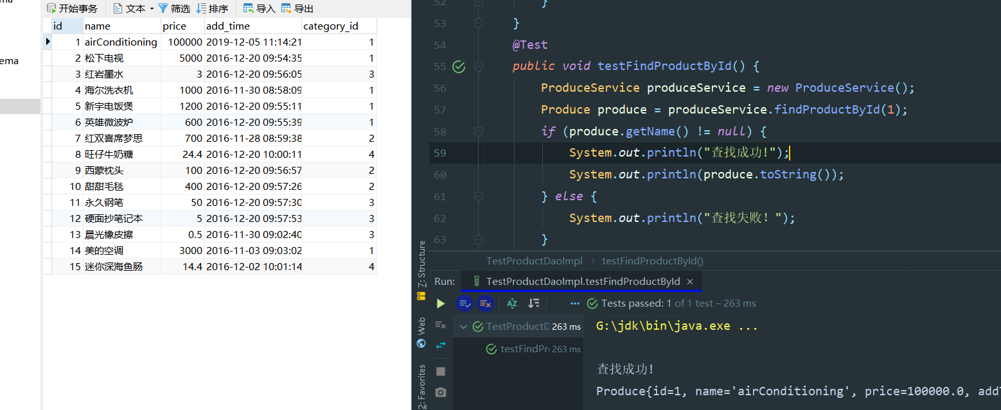Fold the else block at line 61
The image size is (1001, 410).
pyautogui.click(x=478, y=196)
